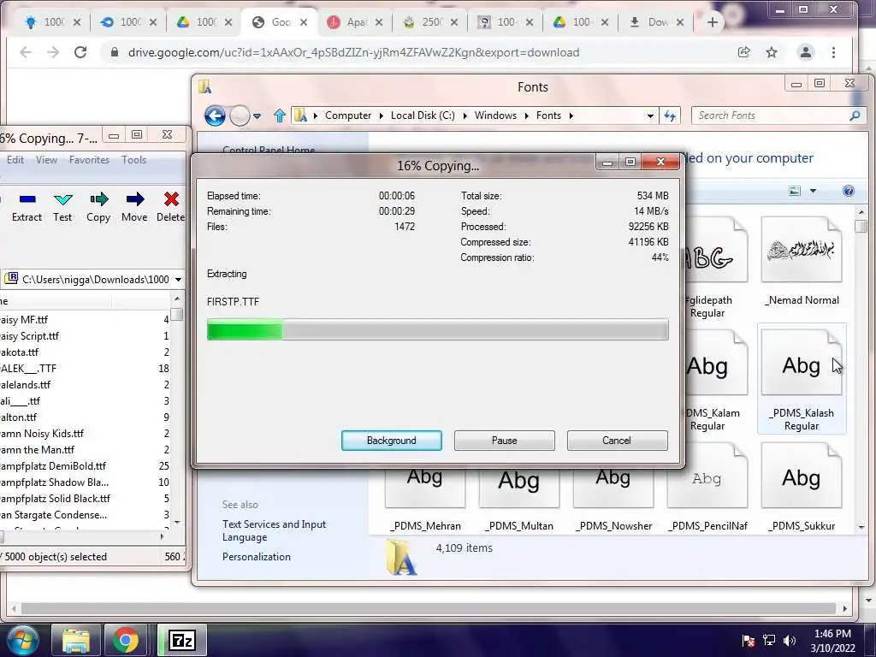Expand the 7-Zip path dropdown
The image size is (876, 657).
(x=178, y=280)
